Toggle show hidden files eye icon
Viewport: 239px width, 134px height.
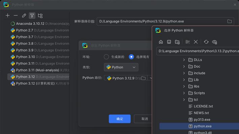click(214, 42)
